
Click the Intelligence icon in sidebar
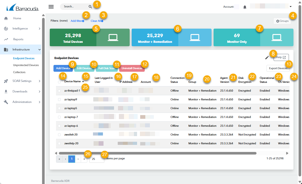(6, 29)
